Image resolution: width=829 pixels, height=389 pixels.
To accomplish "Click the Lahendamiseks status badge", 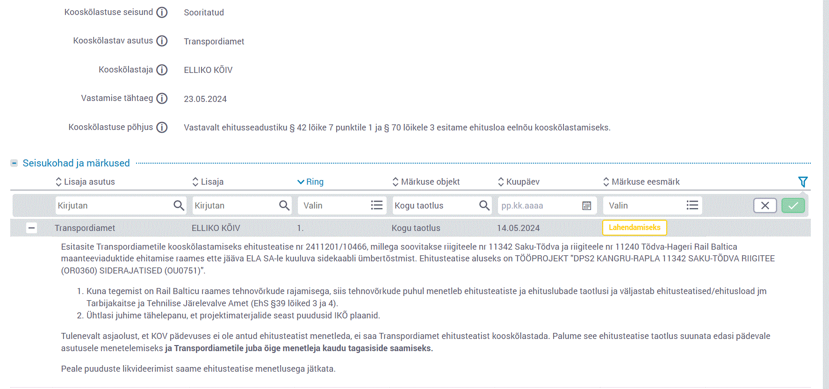I will tap(634, 227).
